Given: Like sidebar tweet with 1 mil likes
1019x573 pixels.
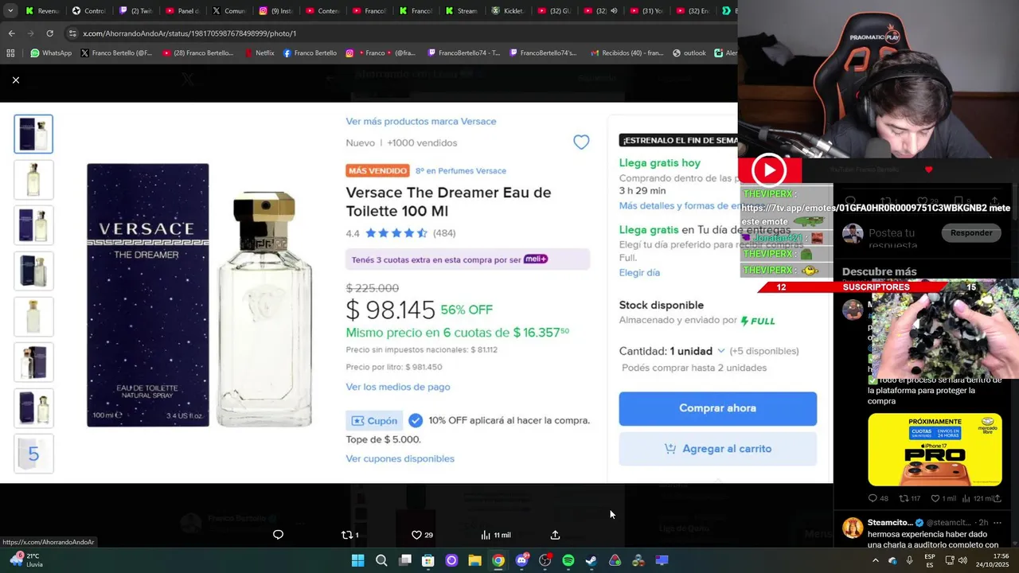Looking at the screenshot, I should pos(943,498).
